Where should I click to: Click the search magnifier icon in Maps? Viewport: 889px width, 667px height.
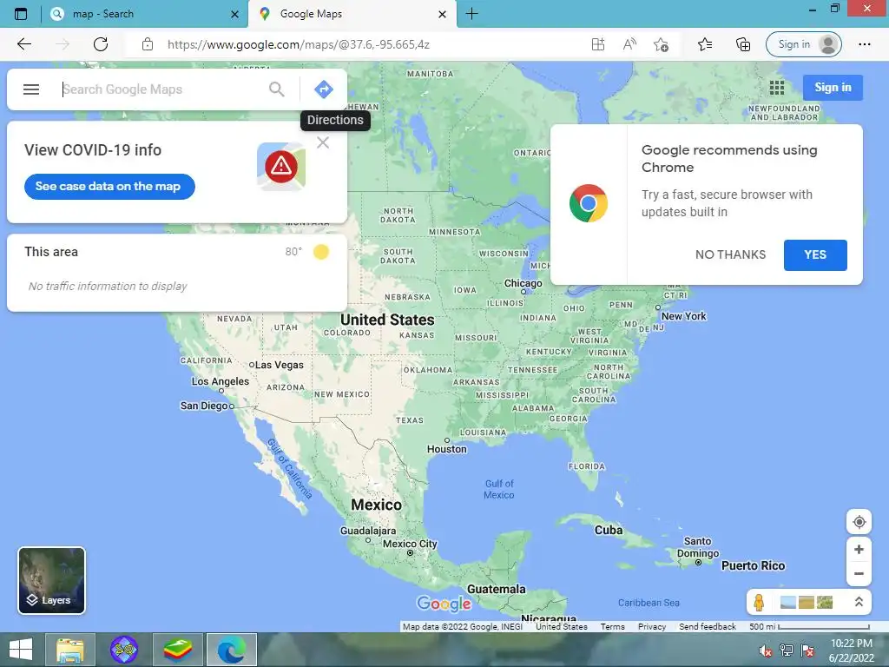(277, 89)
